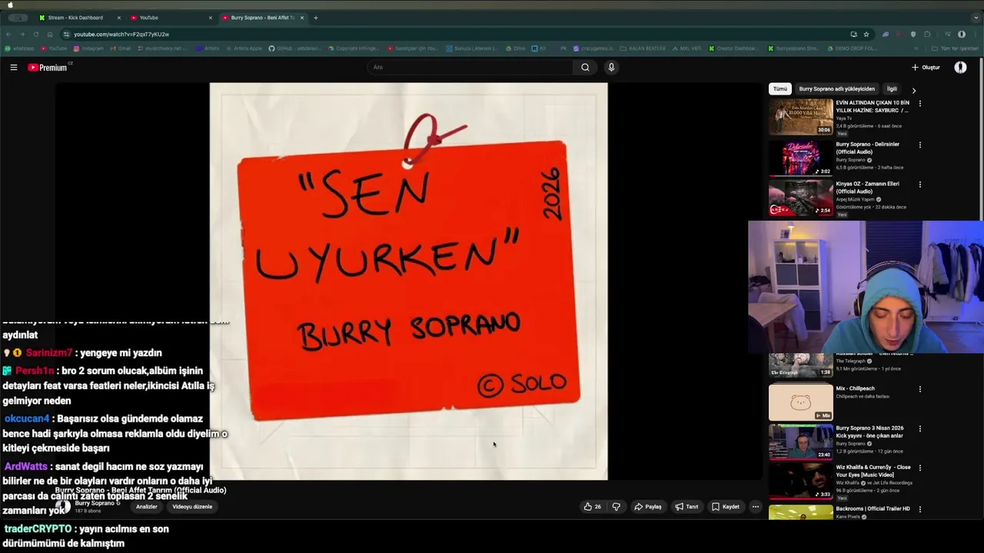Open options for Backrooms trailer

[x=919, y=509]
